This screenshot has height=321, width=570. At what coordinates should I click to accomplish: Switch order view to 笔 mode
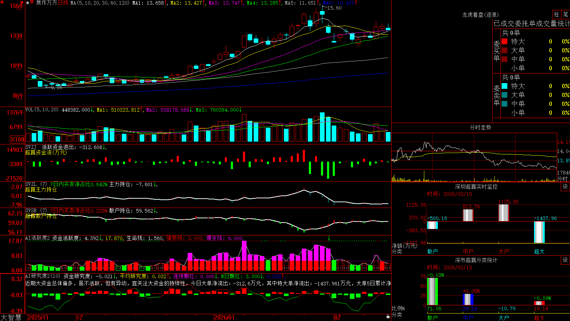pos(566,14)
